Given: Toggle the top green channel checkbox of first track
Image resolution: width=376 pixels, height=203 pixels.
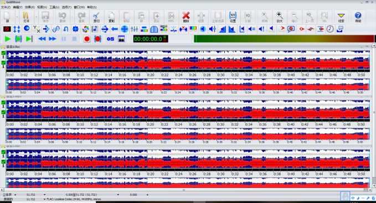Looking at the screenshot, I should tap(3, 53).
